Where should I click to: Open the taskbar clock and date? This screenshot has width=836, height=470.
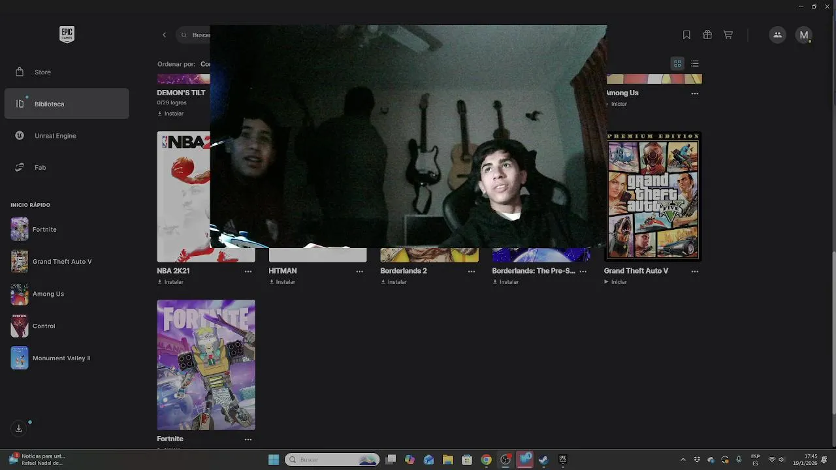(x=805, y=460)
